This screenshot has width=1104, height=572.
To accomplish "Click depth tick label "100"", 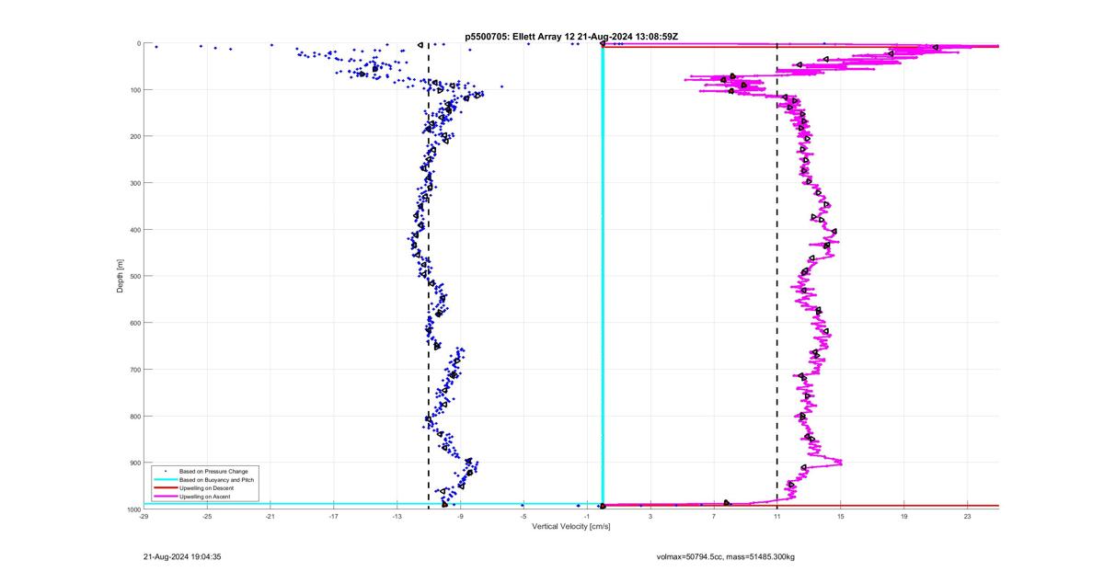I will click(134, 90).
